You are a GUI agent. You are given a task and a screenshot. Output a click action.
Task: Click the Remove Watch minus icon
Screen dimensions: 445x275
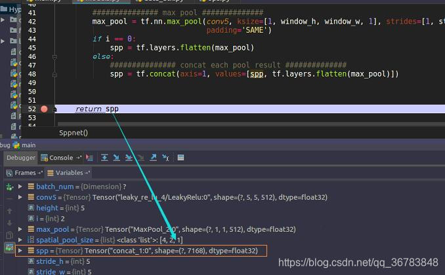click(9, 199)
